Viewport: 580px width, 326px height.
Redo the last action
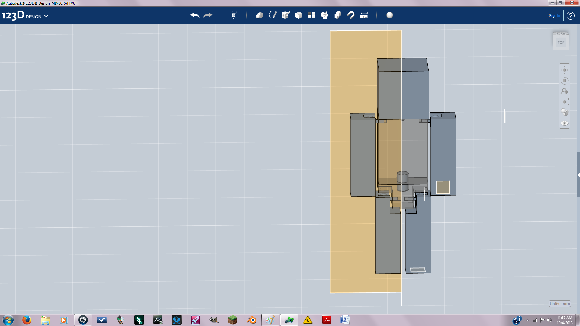(208, 15)
